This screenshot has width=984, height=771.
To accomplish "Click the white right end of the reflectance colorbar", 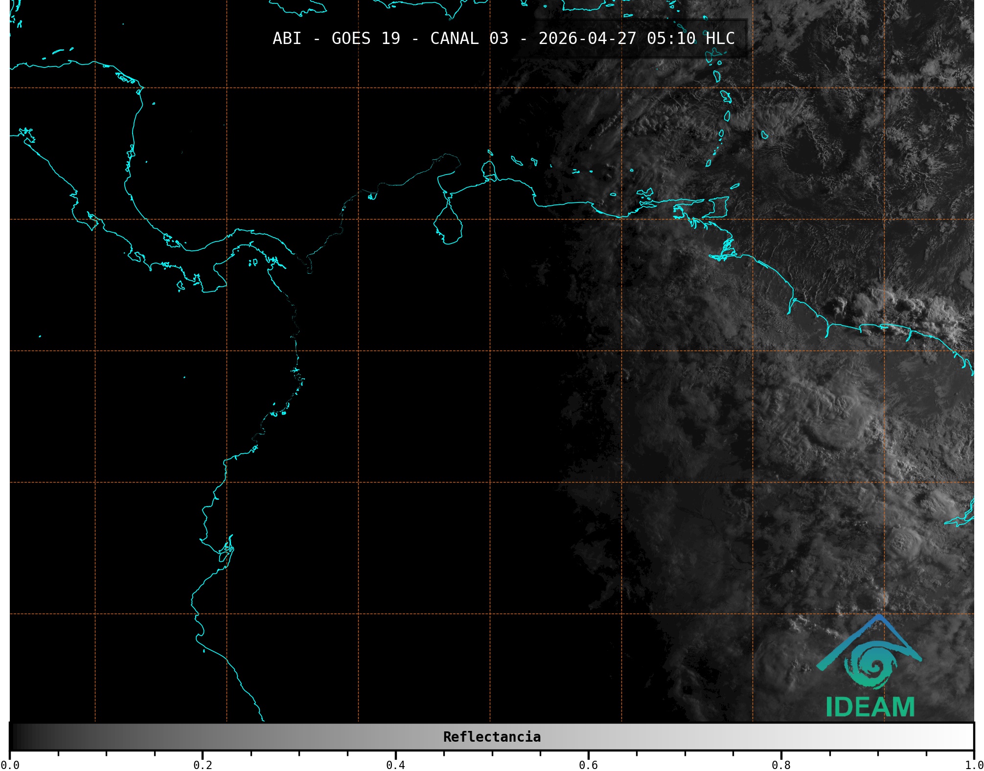I will coord(964,737).
